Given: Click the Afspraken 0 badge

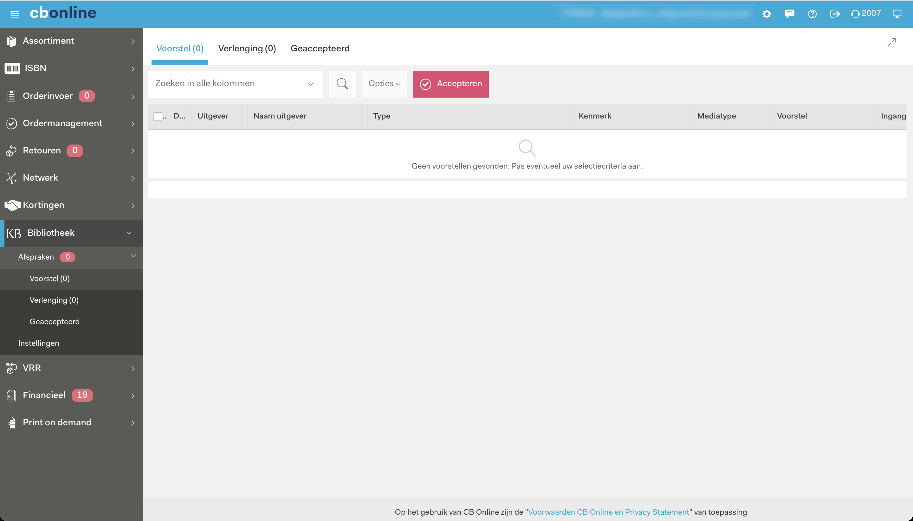Looking at the screenshot, I should pos(68,257).
